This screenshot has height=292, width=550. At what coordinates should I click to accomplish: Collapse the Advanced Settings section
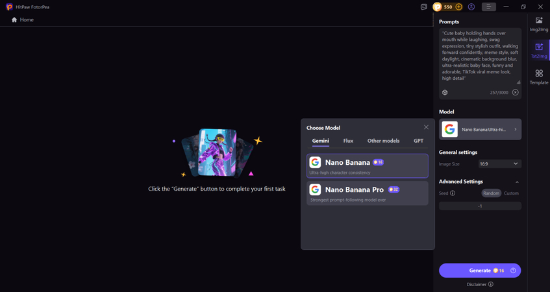517,182
